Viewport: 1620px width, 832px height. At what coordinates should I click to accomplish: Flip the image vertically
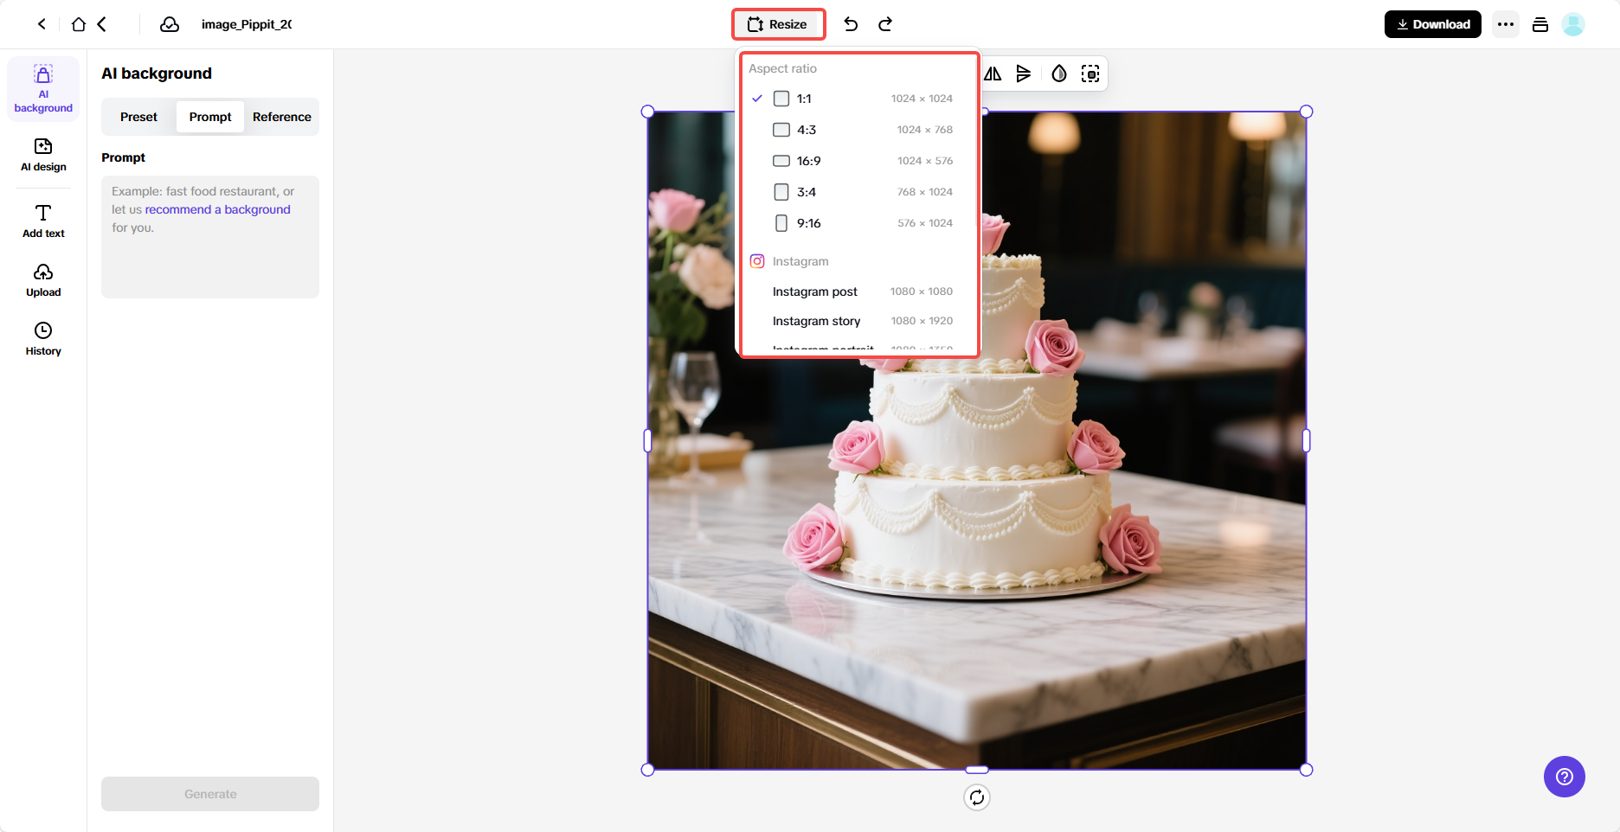click(x=1025, y=74)
